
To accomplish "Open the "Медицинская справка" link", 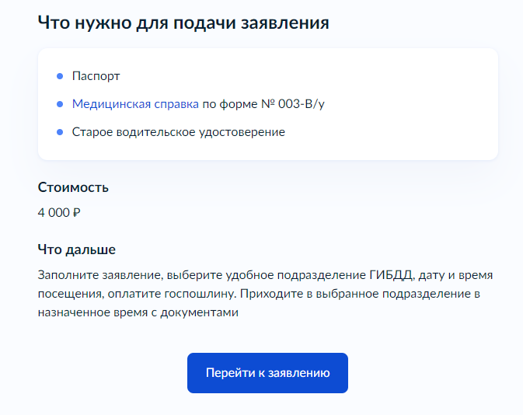I will pos(135,103).
